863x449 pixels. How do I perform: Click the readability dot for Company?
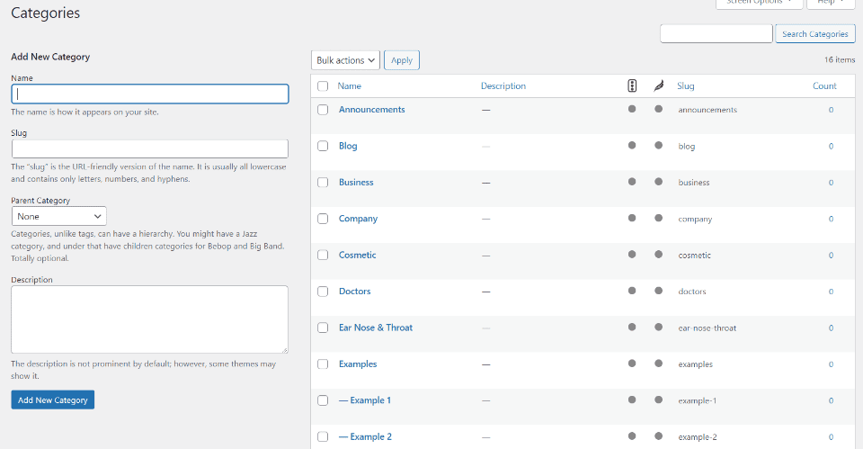click(658, 218)
